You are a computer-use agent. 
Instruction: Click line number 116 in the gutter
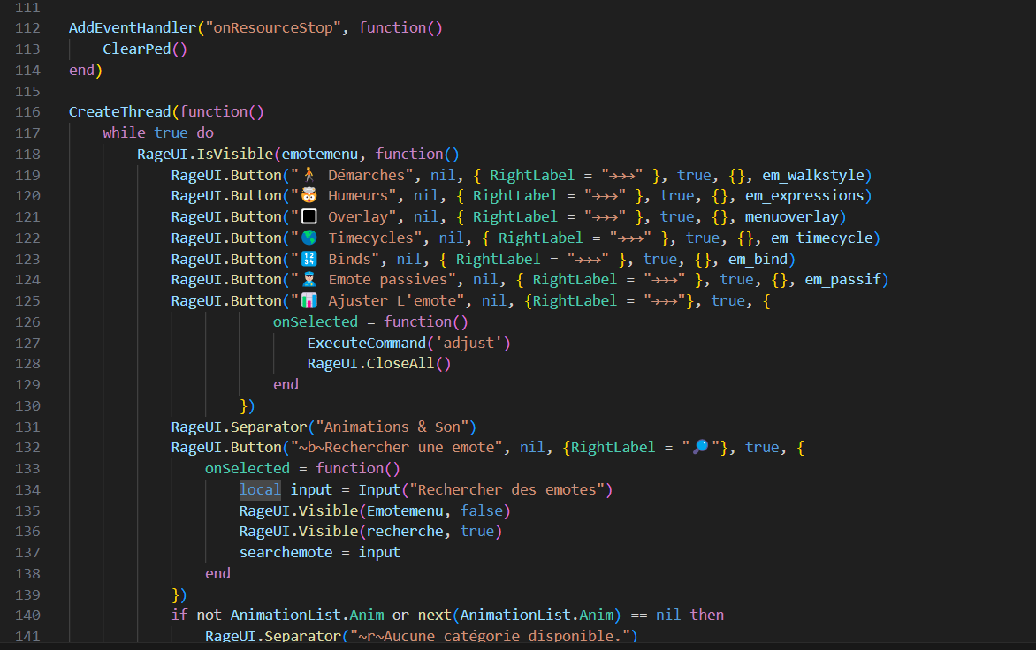28,112
